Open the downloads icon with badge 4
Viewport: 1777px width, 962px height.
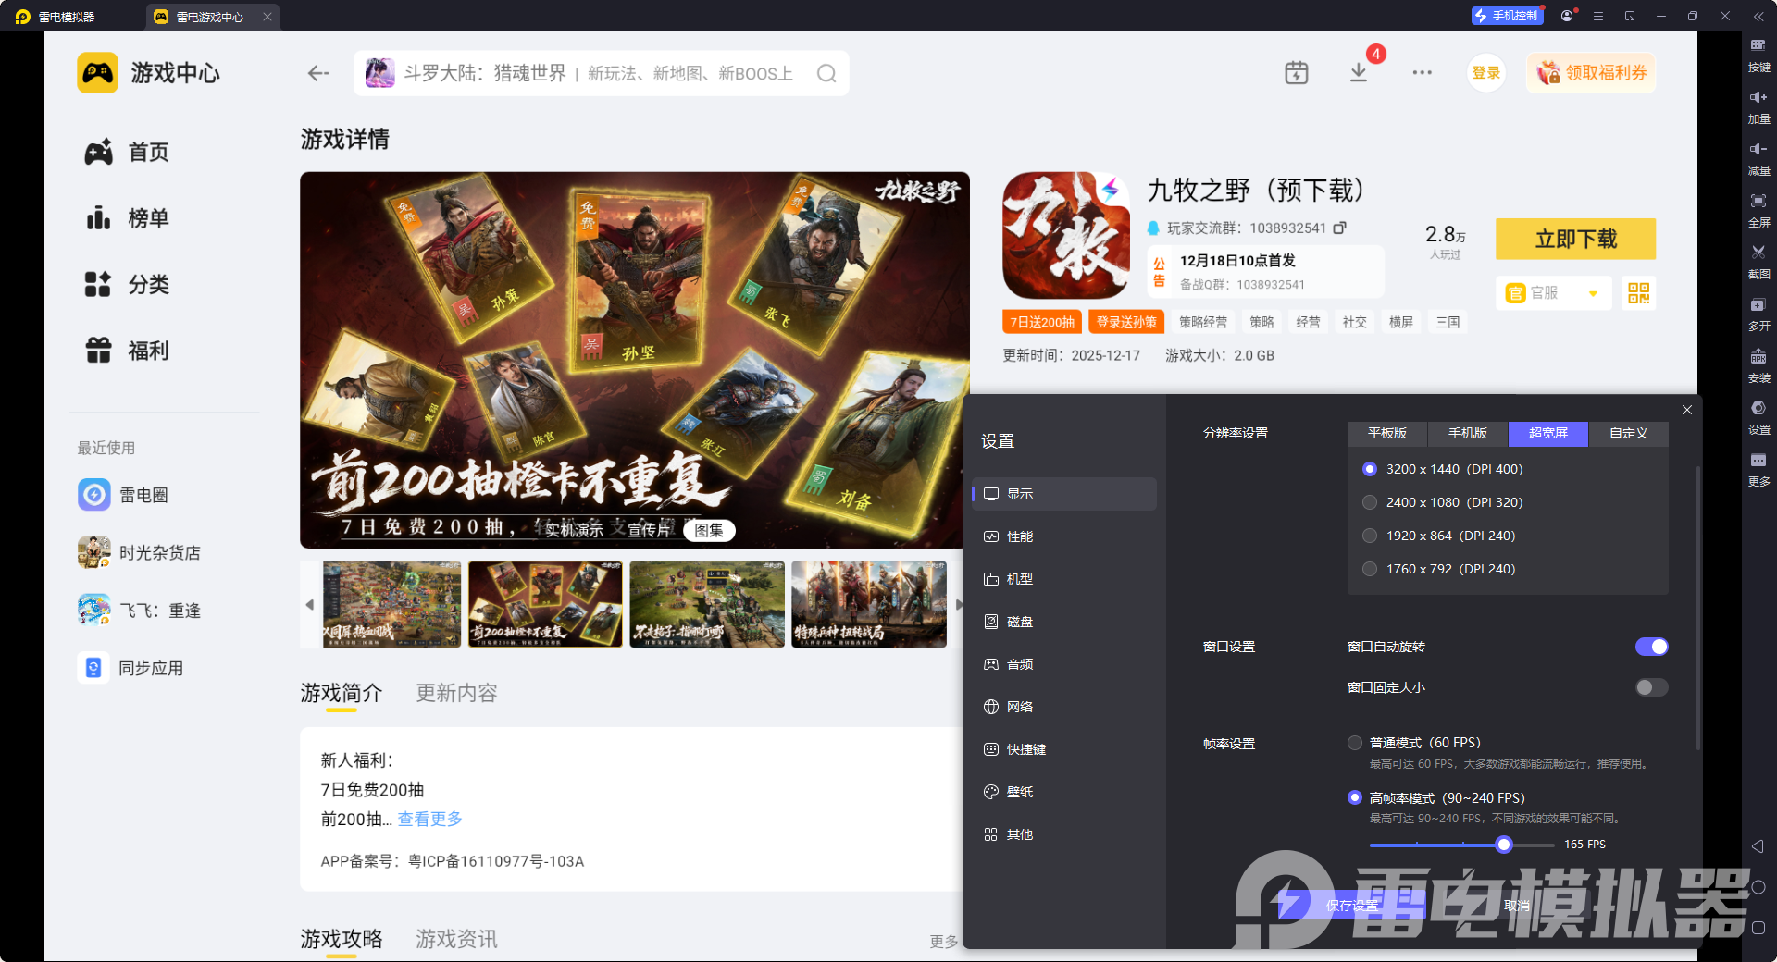1359,72
